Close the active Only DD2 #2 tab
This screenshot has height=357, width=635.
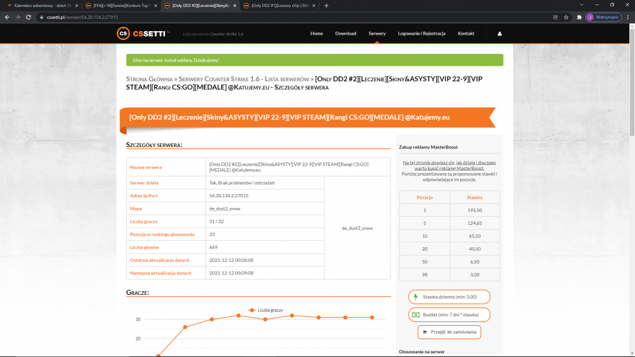pos(234,6)
